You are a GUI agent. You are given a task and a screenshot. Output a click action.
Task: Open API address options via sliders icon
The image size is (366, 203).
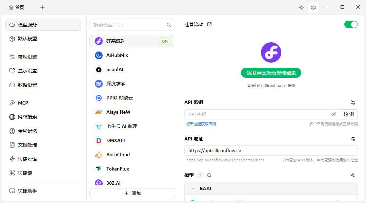[x=353, y=139]
